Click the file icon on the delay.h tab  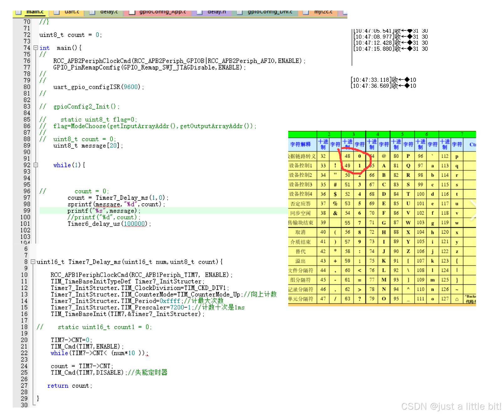click(199, 12)
